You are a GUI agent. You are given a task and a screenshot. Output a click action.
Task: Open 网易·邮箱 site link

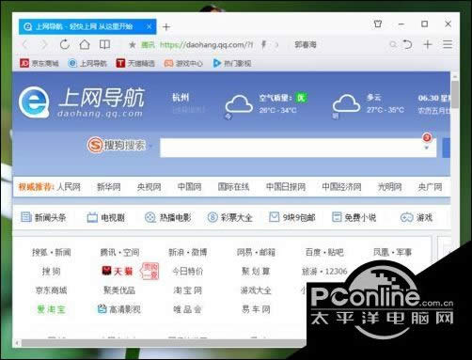click(x=256, y=252)
